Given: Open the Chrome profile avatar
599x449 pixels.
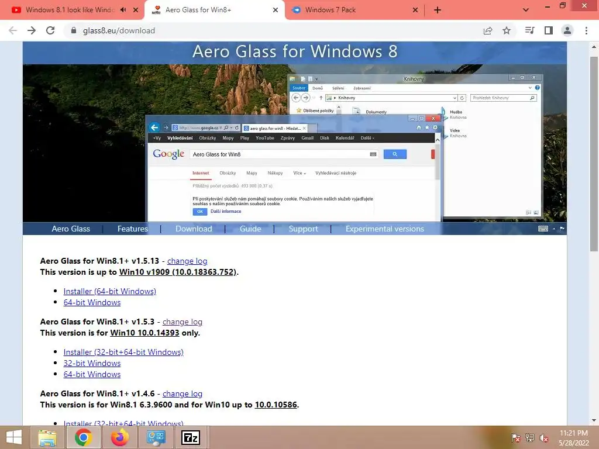Looking at the screenshot, I should point(567,30).
